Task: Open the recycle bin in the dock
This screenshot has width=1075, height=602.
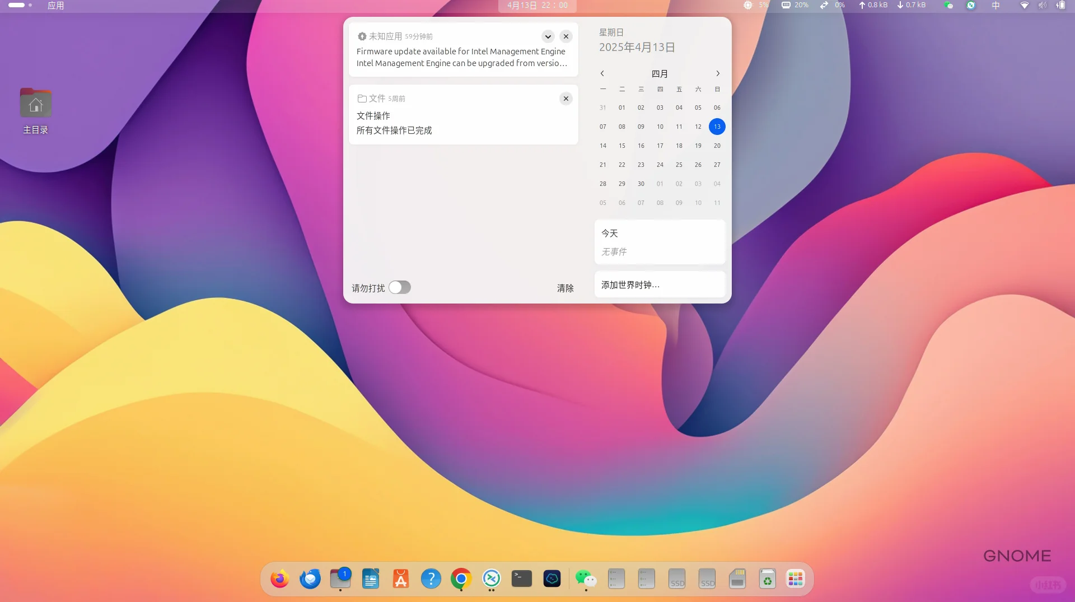Action: pos(768,578)
